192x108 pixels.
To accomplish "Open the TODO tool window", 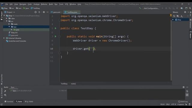I will (x=29, y=101).
